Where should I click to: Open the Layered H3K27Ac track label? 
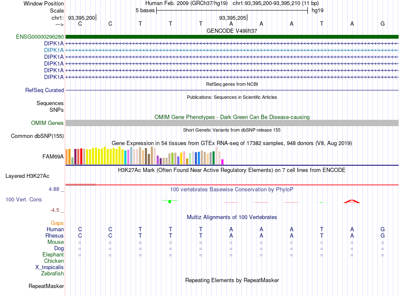coord(27,176)
